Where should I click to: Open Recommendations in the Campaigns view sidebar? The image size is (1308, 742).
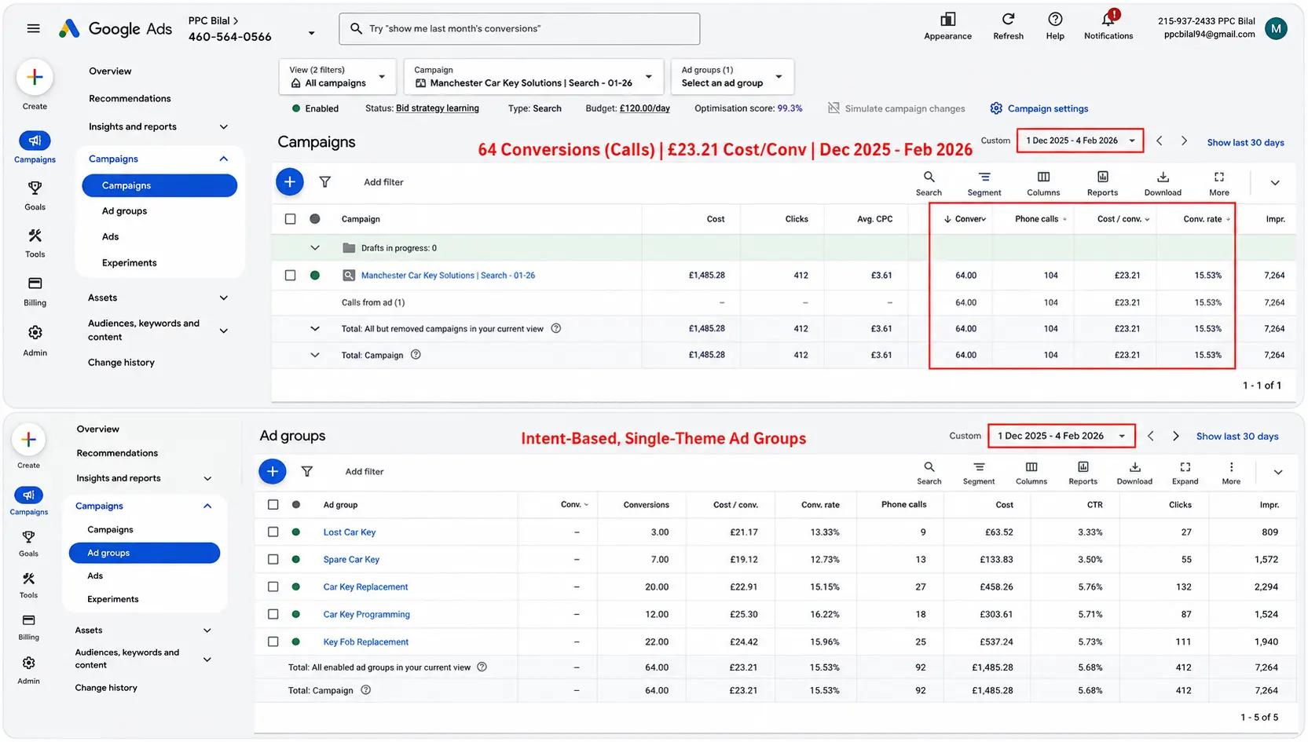point(130,99)
